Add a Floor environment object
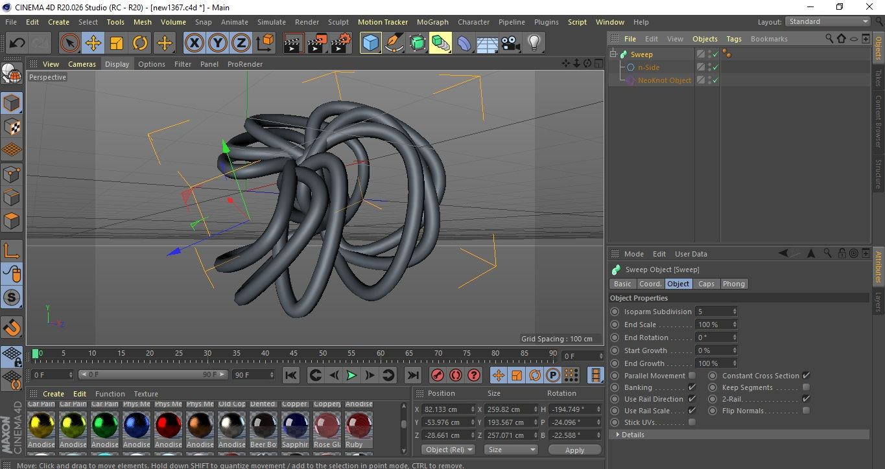 [487, 43]
